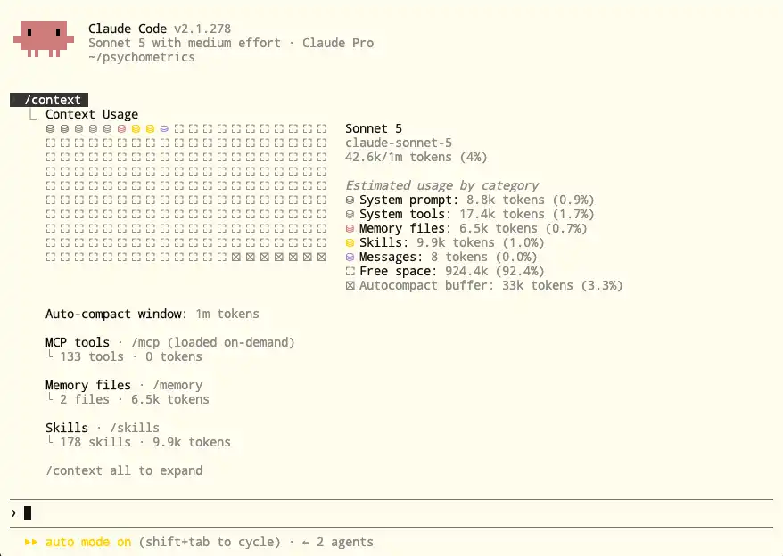Click the purple messages block in usage grid

point(164,129)
